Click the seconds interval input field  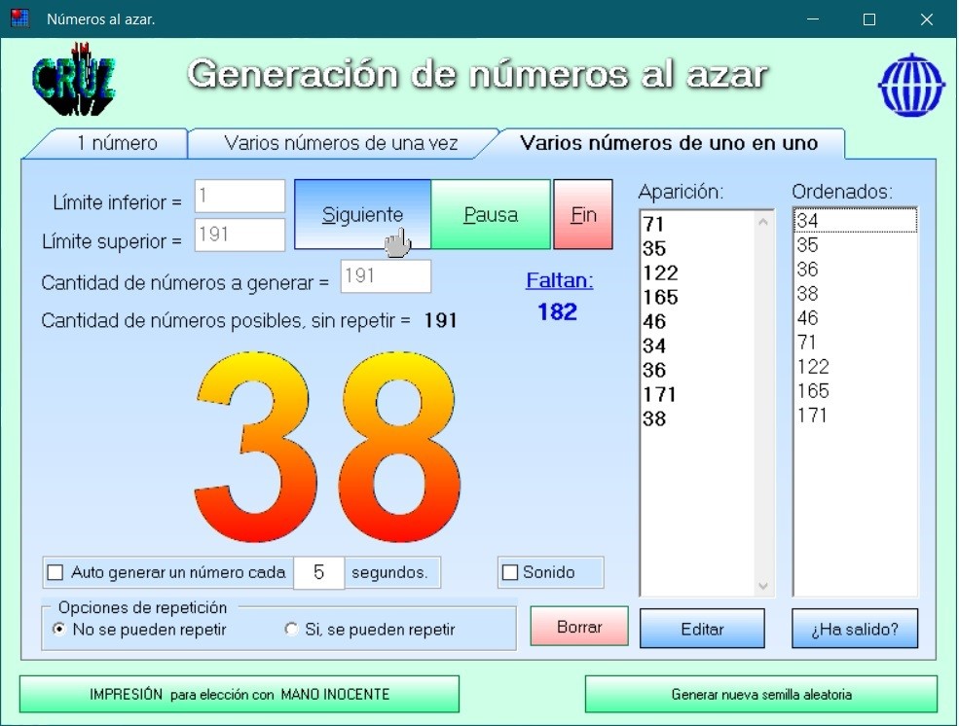[318, 572]
